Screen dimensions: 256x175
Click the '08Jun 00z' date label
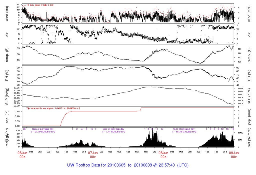click(163, 155)
